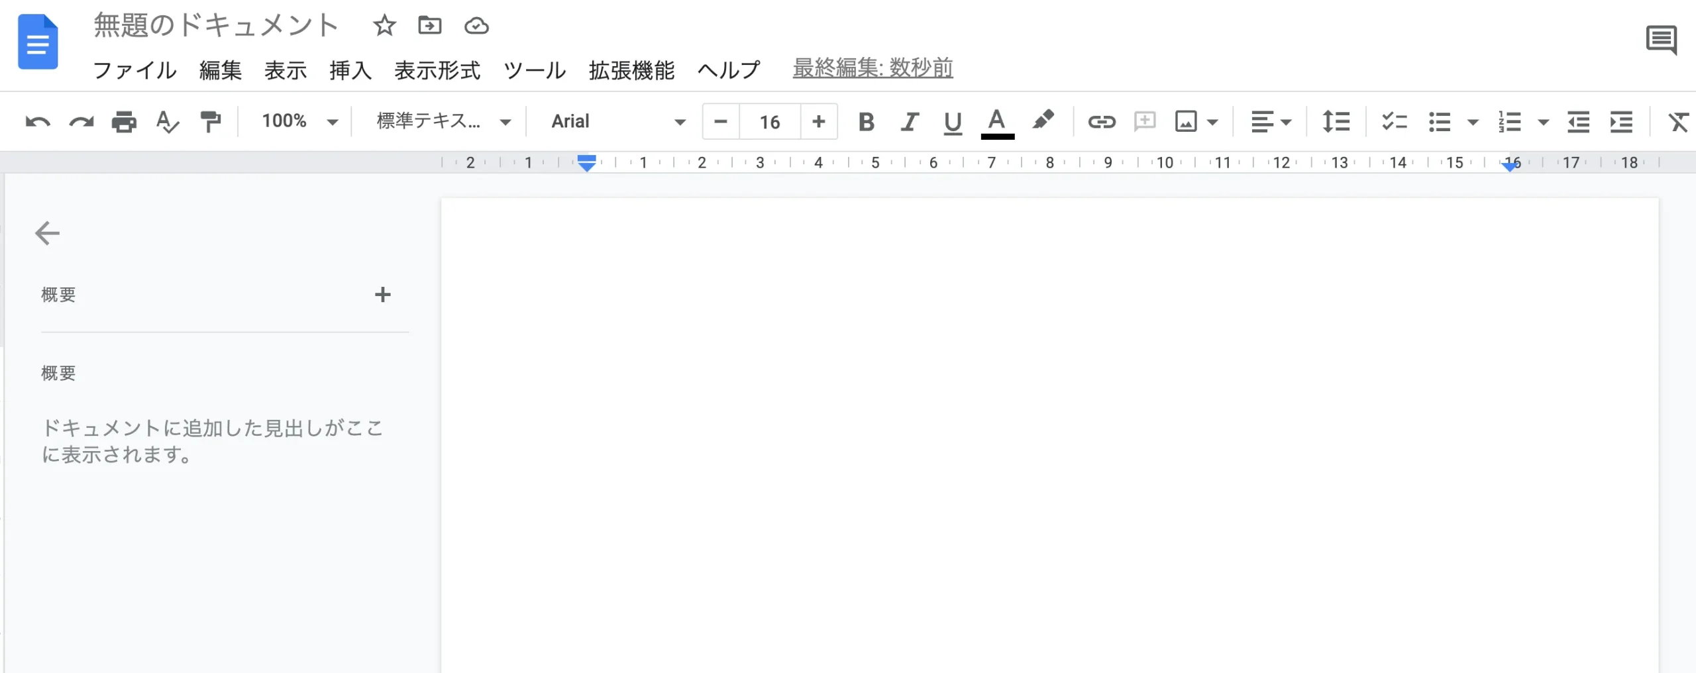The width and height of the screenshot is (1696, 673).
Task: Click the font size field showing 16
Action: (x=770, y=122)
